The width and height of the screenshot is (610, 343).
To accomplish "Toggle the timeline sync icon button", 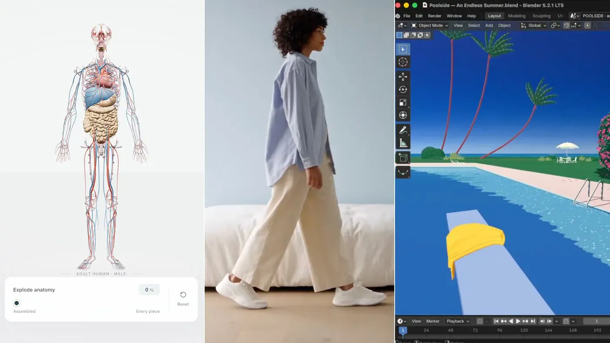I will click(x=566, y=321).
